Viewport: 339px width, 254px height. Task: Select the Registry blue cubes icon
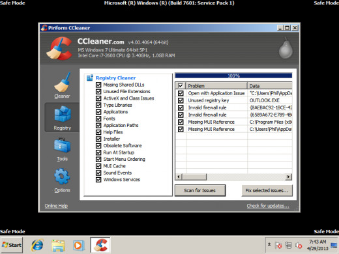(63, 114)
